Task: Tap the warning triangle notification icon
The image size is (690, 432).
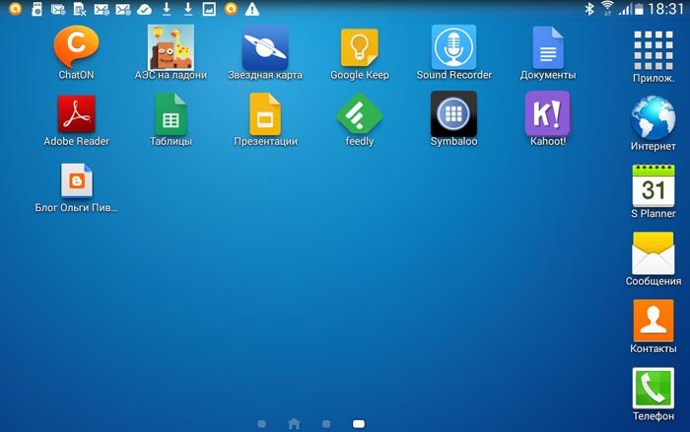Action: point(252,9)
